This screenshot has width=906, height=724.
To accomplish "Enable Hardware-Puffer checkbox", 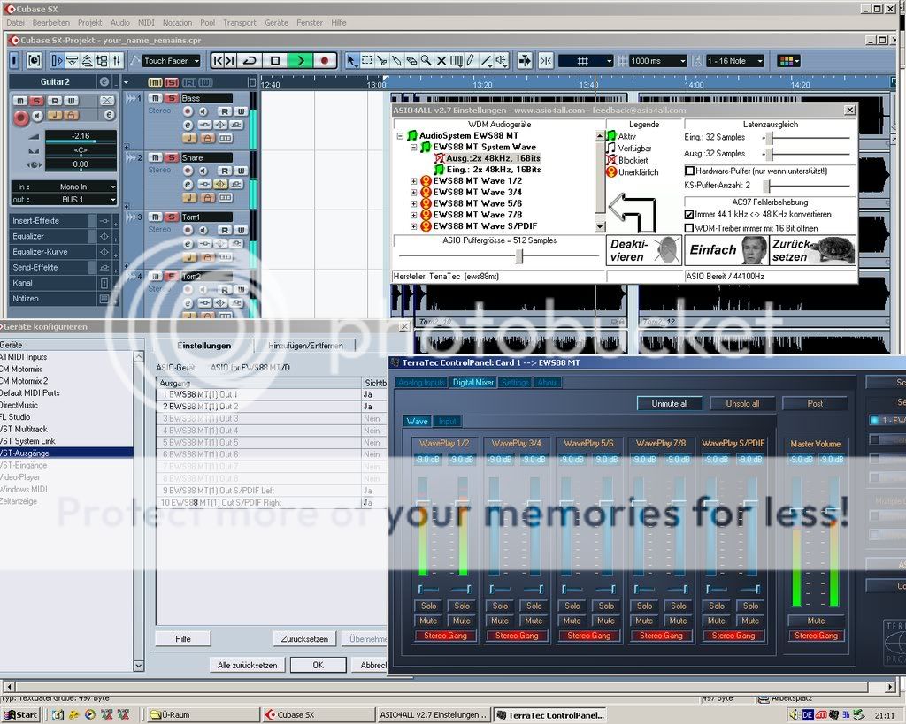I will (x=689, y=171).
